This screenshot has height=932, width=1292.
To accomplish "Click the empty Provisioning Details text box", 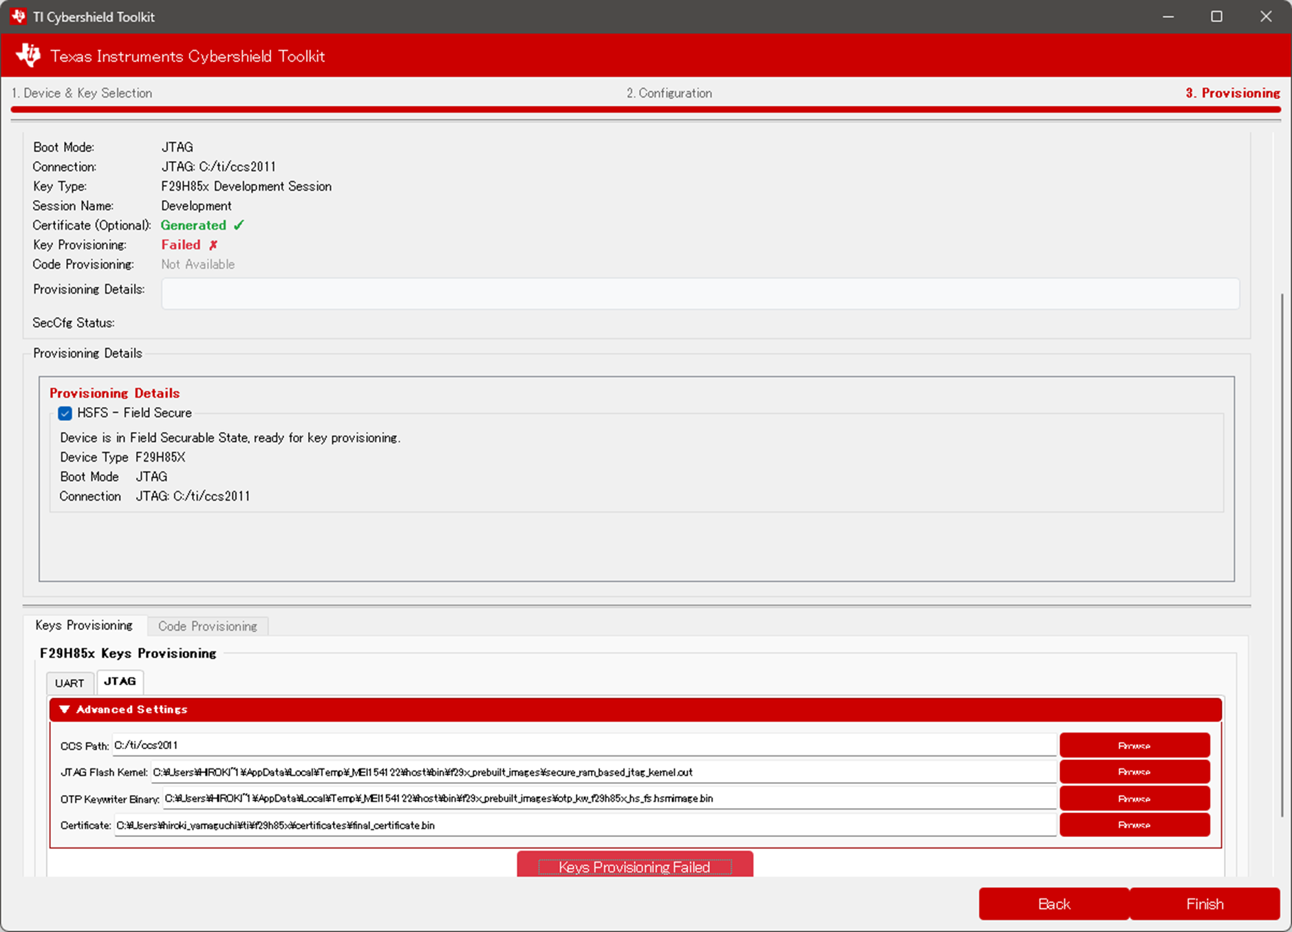I will point(700,294).
